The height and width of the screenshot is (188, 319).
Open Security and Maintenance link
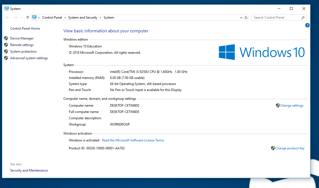point(29,170)
